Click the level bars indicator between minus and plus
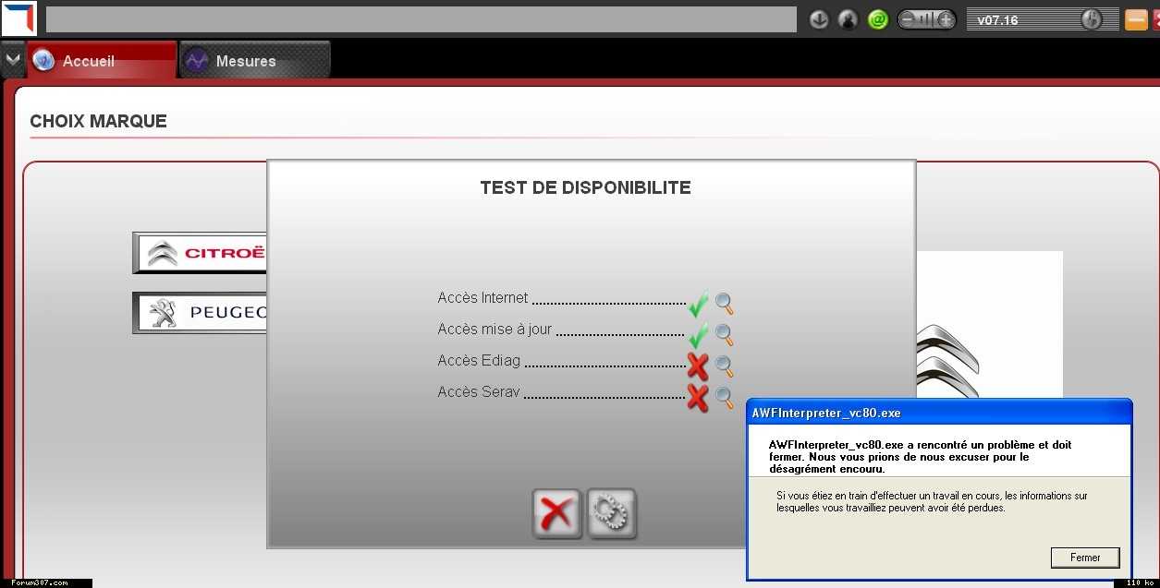The width and height of the screenshot is (1160, 588). pos(927,19)
